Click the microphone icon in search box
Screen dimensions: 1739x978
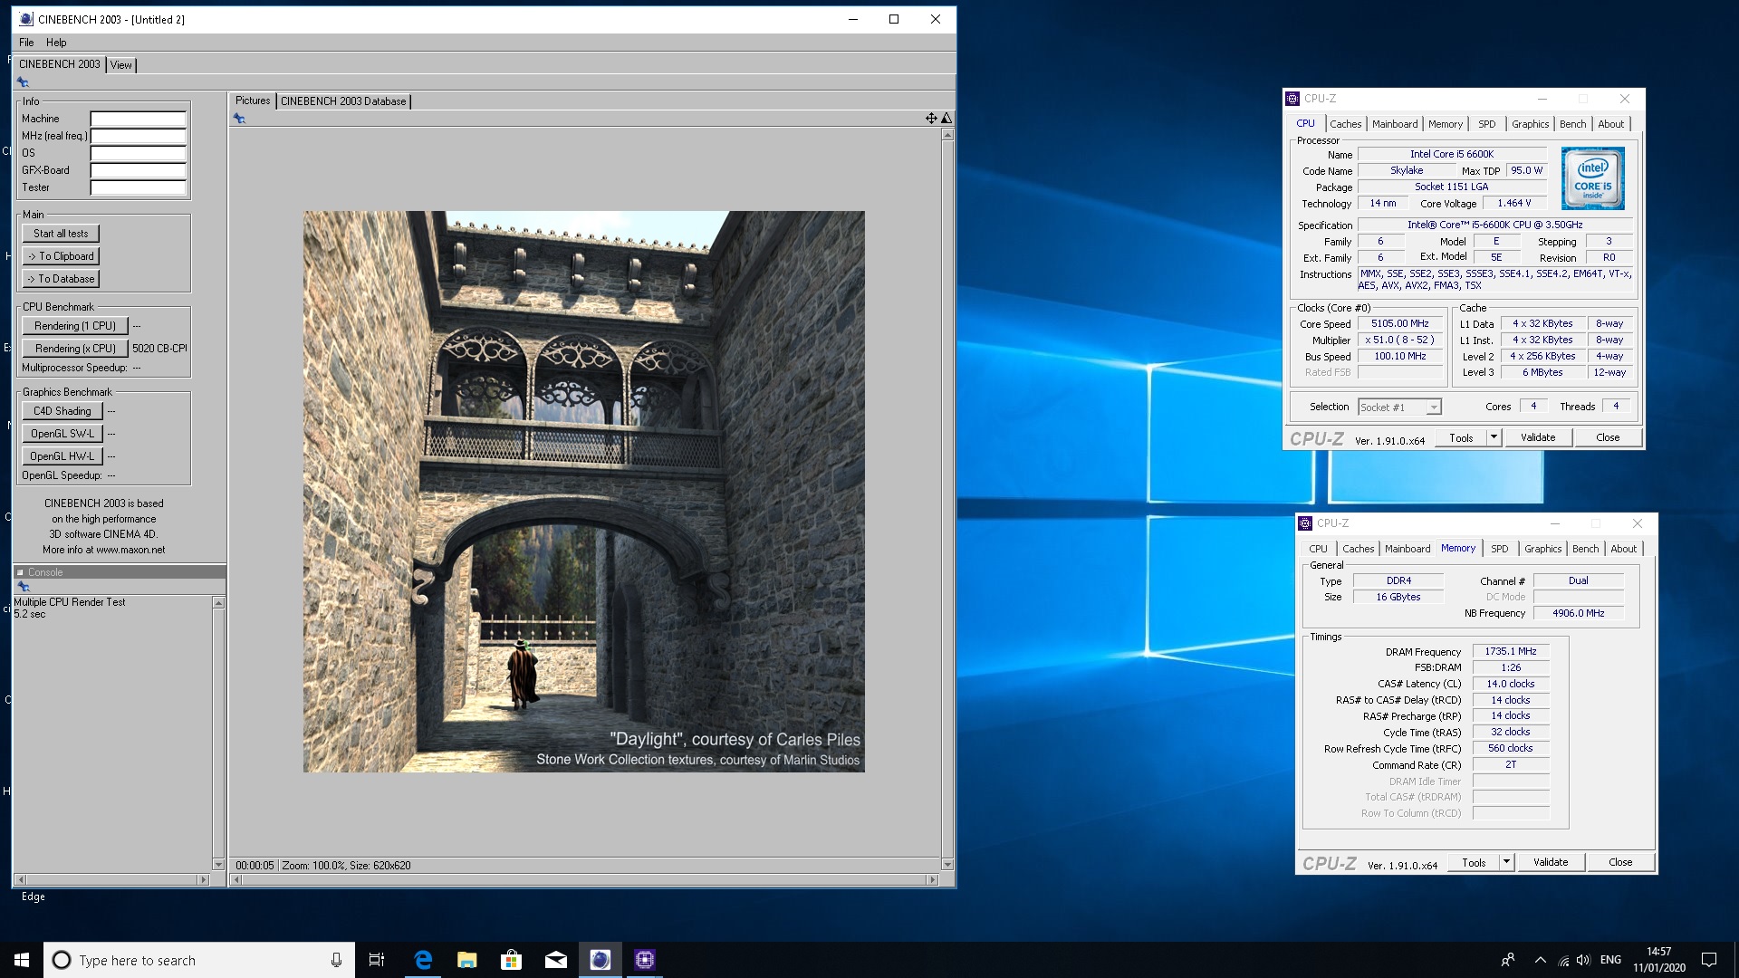pyautogui.click(x=336, y=960)
